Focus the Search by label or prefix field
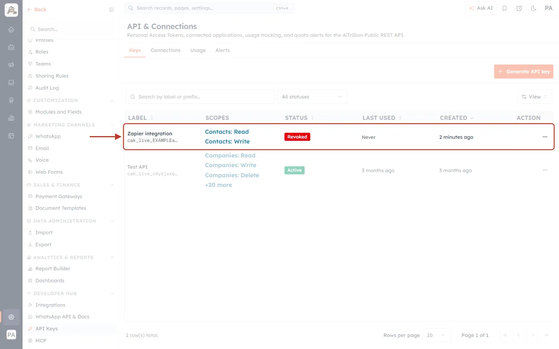Viewport: 559px width, 349px height. [200, 97]
